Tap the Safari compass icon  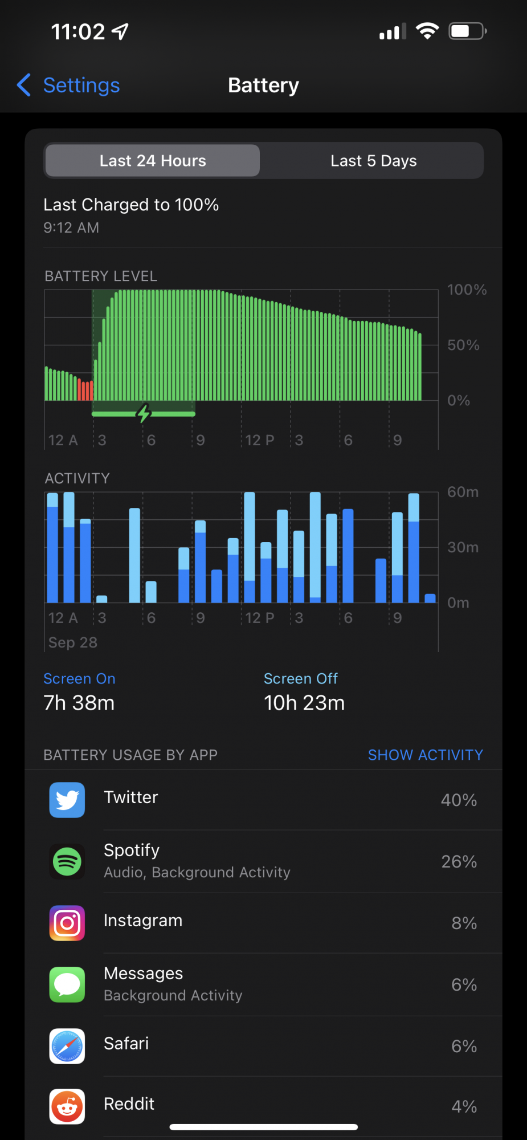point(67,1046)
